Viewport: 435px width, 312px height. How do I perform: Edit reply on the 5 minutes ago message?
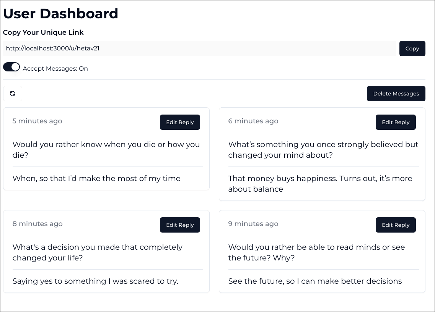click(180, 122)
